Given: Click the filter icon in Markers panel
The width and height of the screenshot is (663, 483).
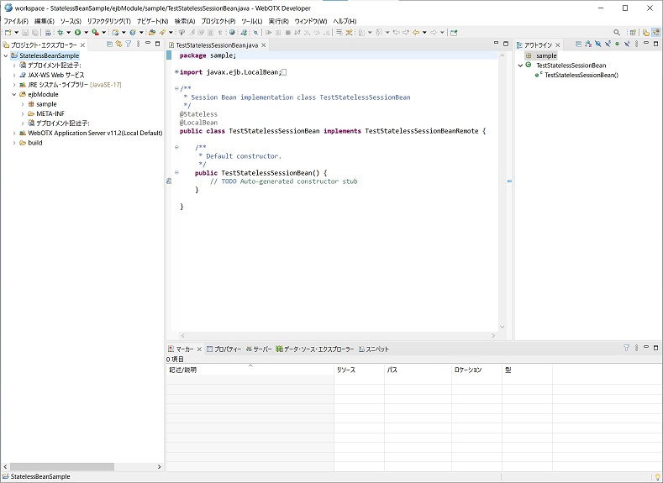Looking at the screenshot, I should (626, 348).
